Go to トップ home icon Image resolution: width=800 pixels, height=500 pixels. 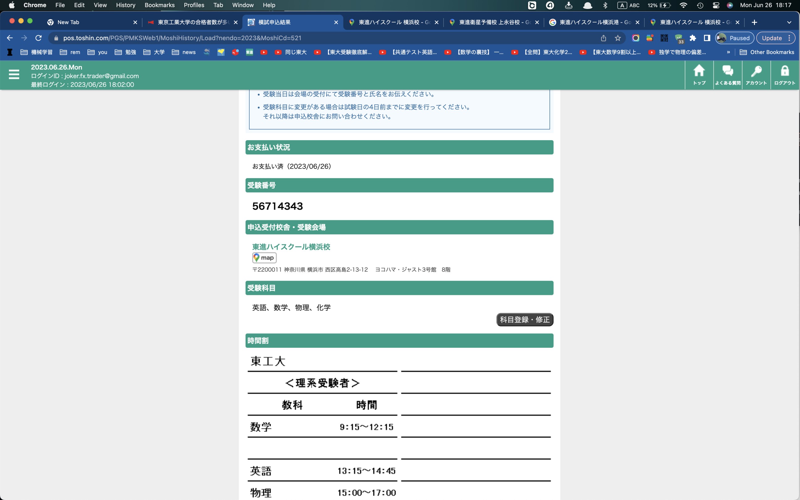(x=699, y=75)
